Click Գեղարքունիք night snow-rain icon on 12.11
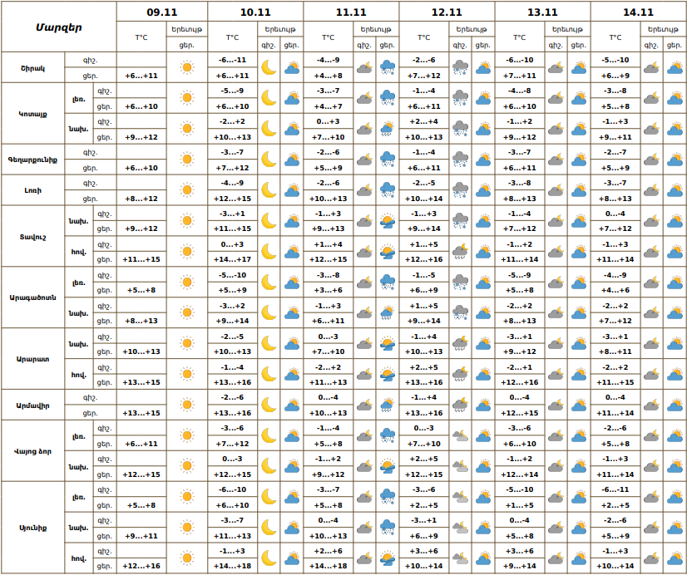 pyautogui.click(x=460, y=160)
